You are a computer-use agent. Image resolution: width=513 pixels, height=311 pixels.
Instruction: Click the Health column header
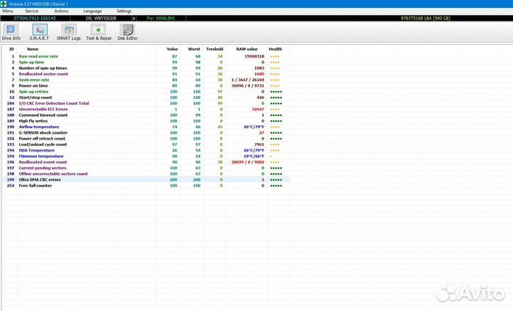click(275, 49)
